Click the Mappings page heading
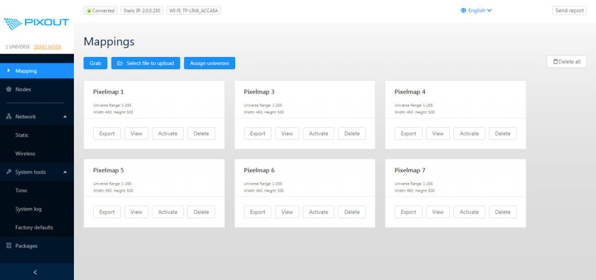Image resolution: width=596 pixels, height=280 pixels. pos(109,42)
